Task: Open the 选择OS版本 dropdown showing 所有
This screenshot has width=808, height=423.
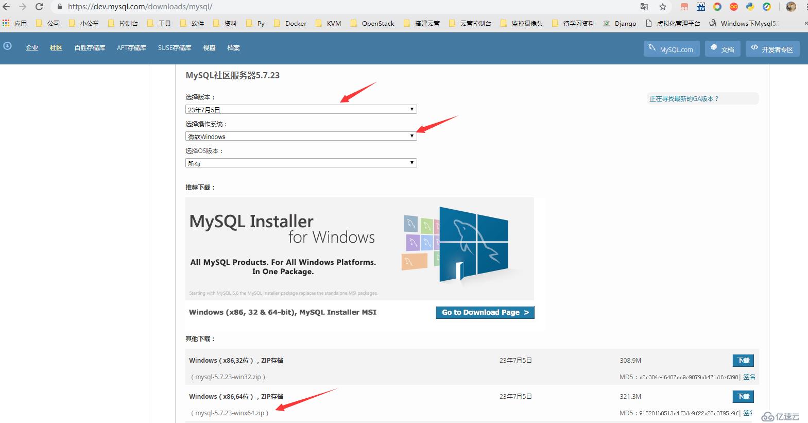Action: click(301, 163)
